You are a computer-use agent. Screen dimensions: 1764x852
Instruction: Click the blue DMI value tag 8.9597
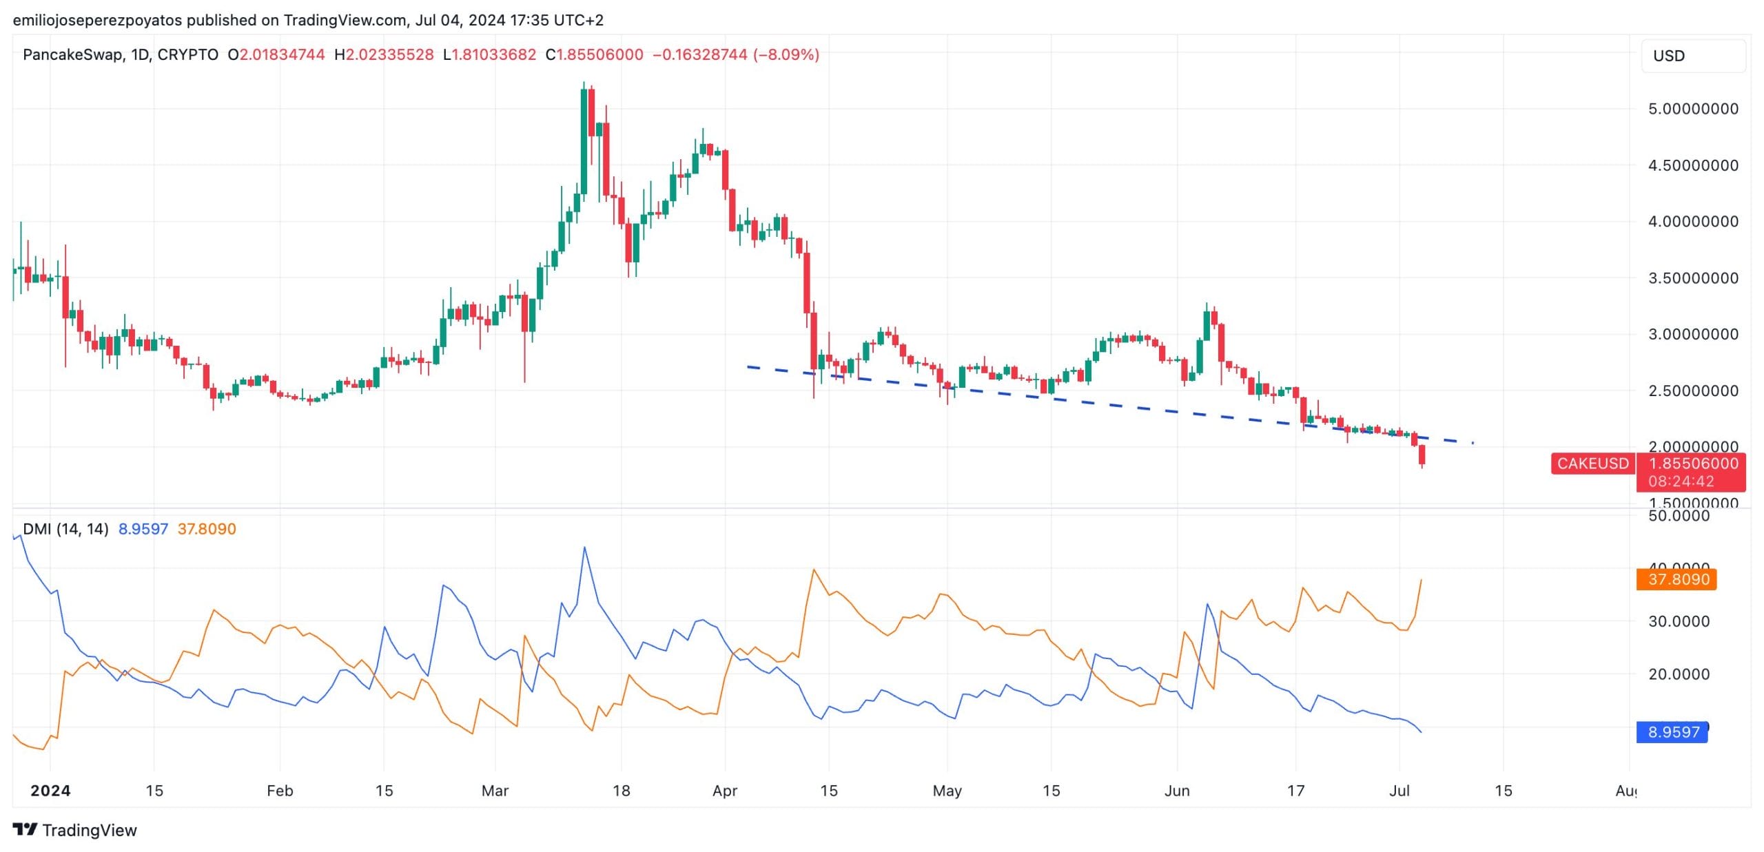click(1673, 732)
